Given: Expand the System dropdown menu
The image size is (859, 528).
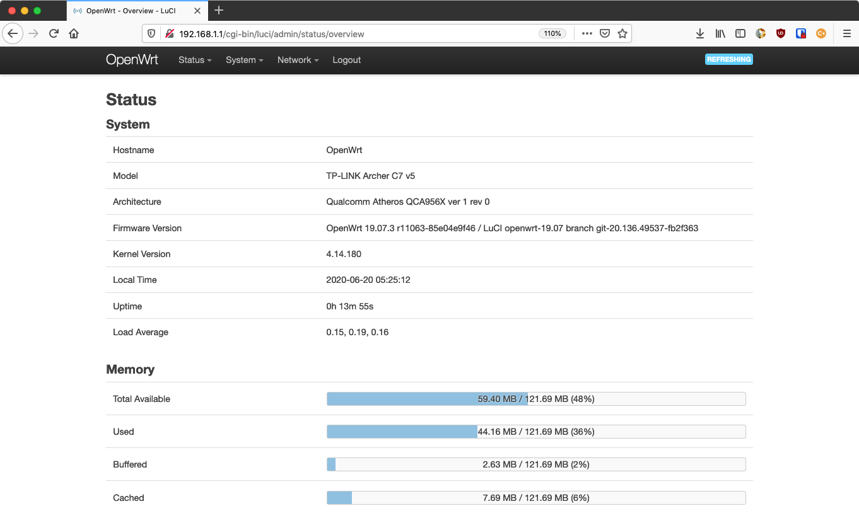Looking at the screenshot, I should click(245, 60).
